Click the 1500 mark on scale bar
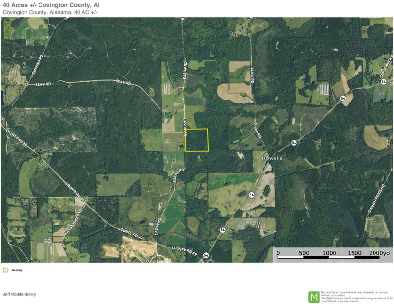394x304 pixels. click(355, 253)
